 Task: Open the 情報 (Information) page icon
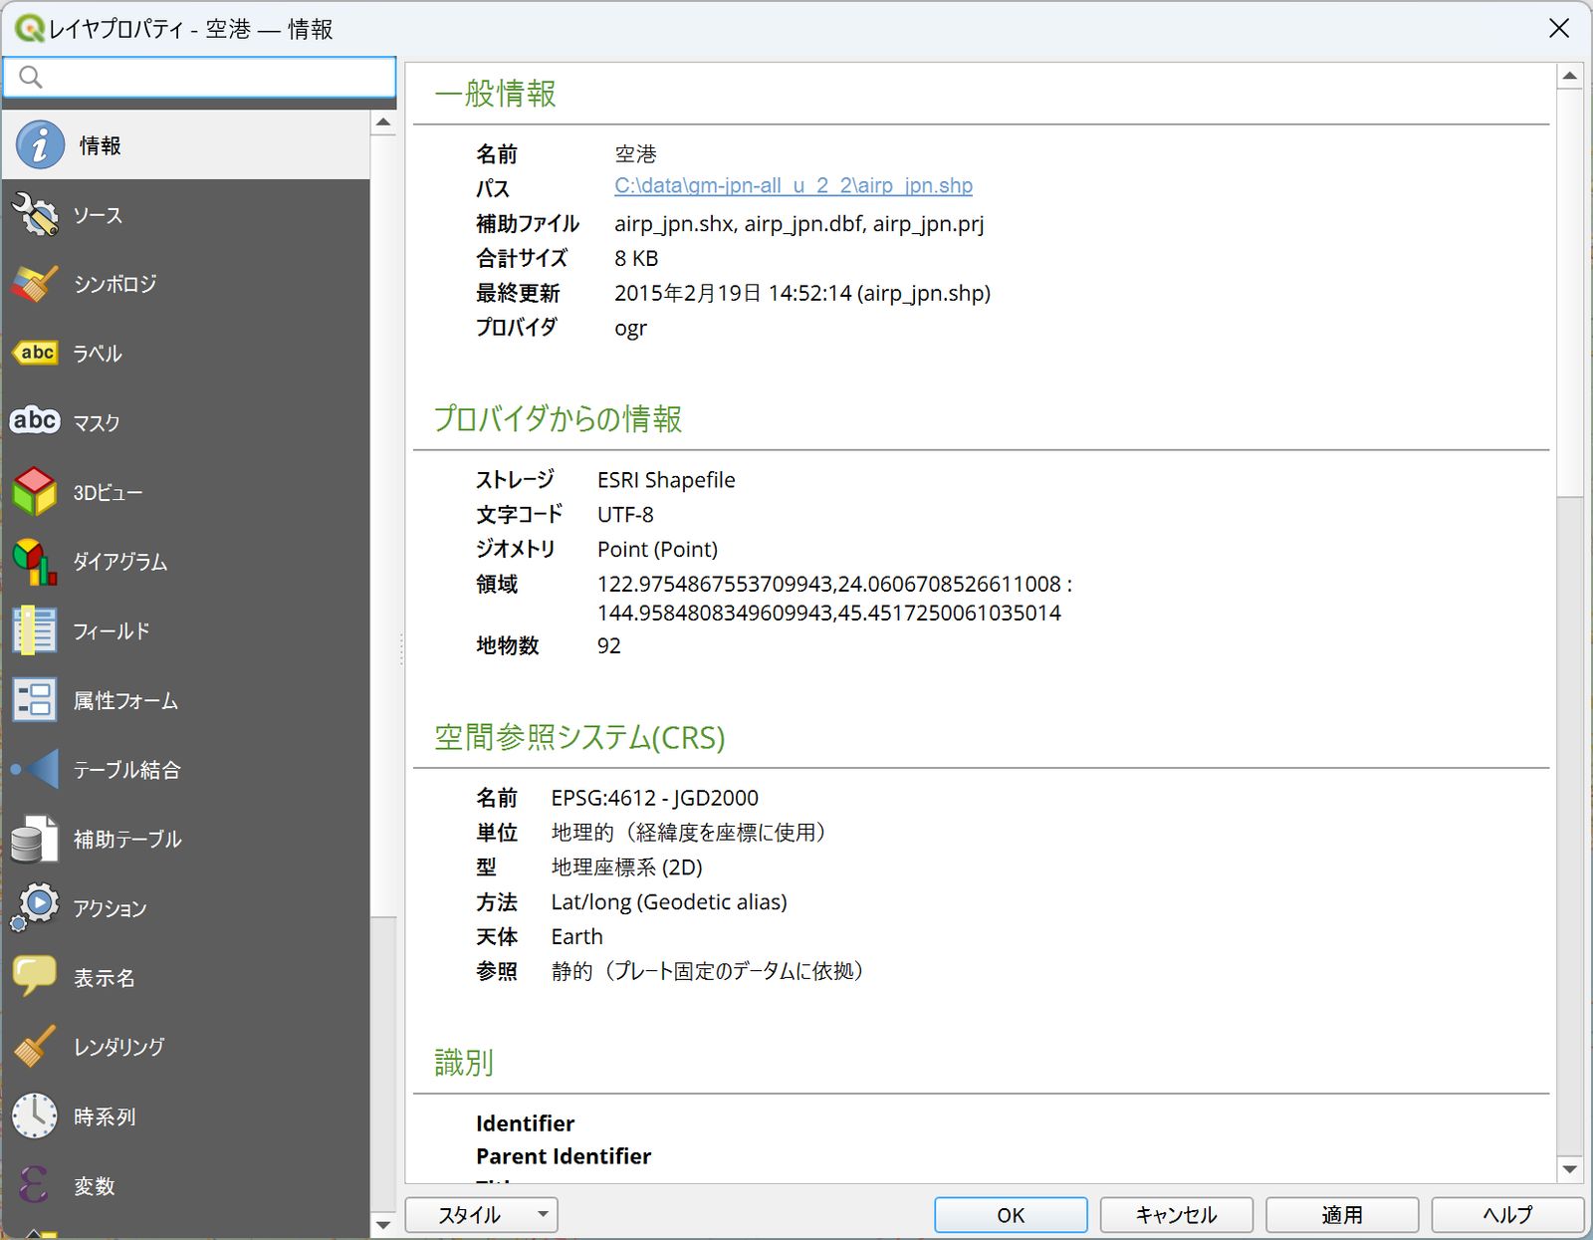click(x=40, y=145)
